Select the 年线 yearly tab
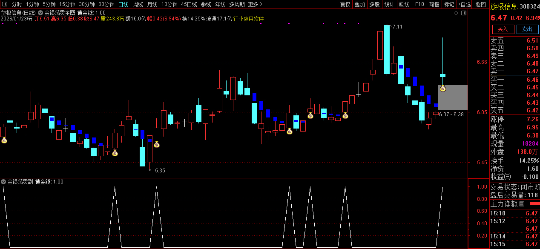The height and width of the screenshot is (249, 540). 220,4
